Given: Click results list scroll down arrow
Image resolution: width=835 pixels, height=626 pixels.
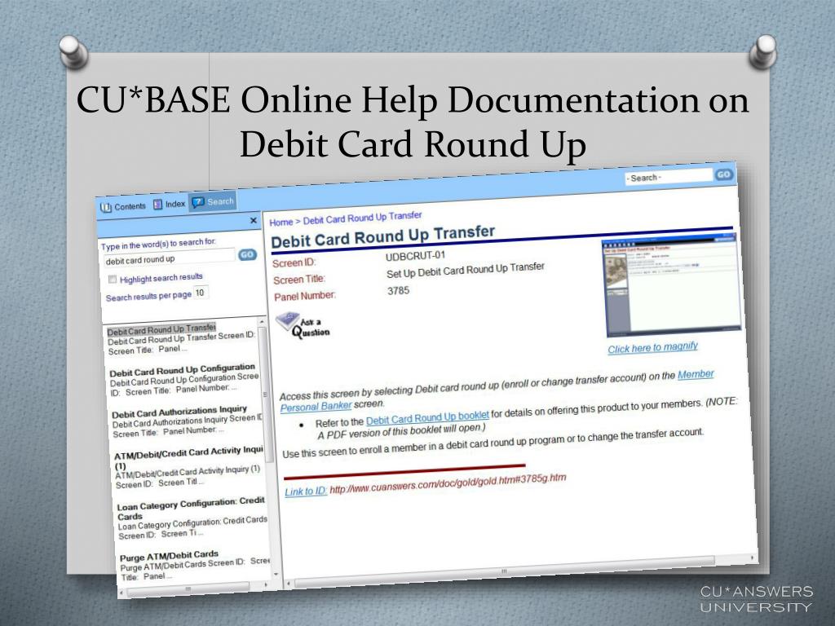Looking at the screenshot, I should [x=276, y=575].
